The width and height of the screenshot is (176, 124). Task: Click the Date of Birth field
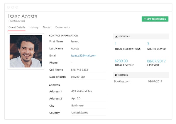tap(88, 77)
